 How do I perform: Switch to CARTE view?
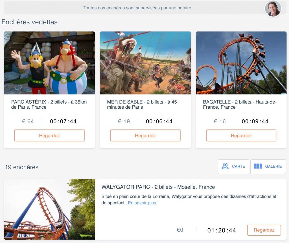233,167
